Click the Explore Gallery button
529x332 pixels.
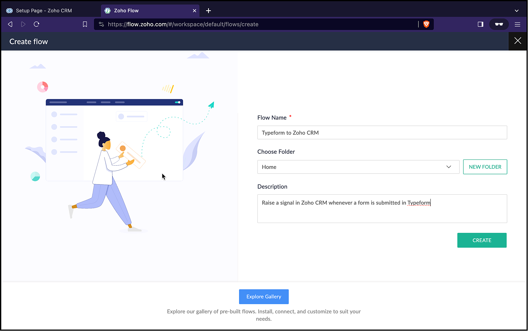click(264, 297)
